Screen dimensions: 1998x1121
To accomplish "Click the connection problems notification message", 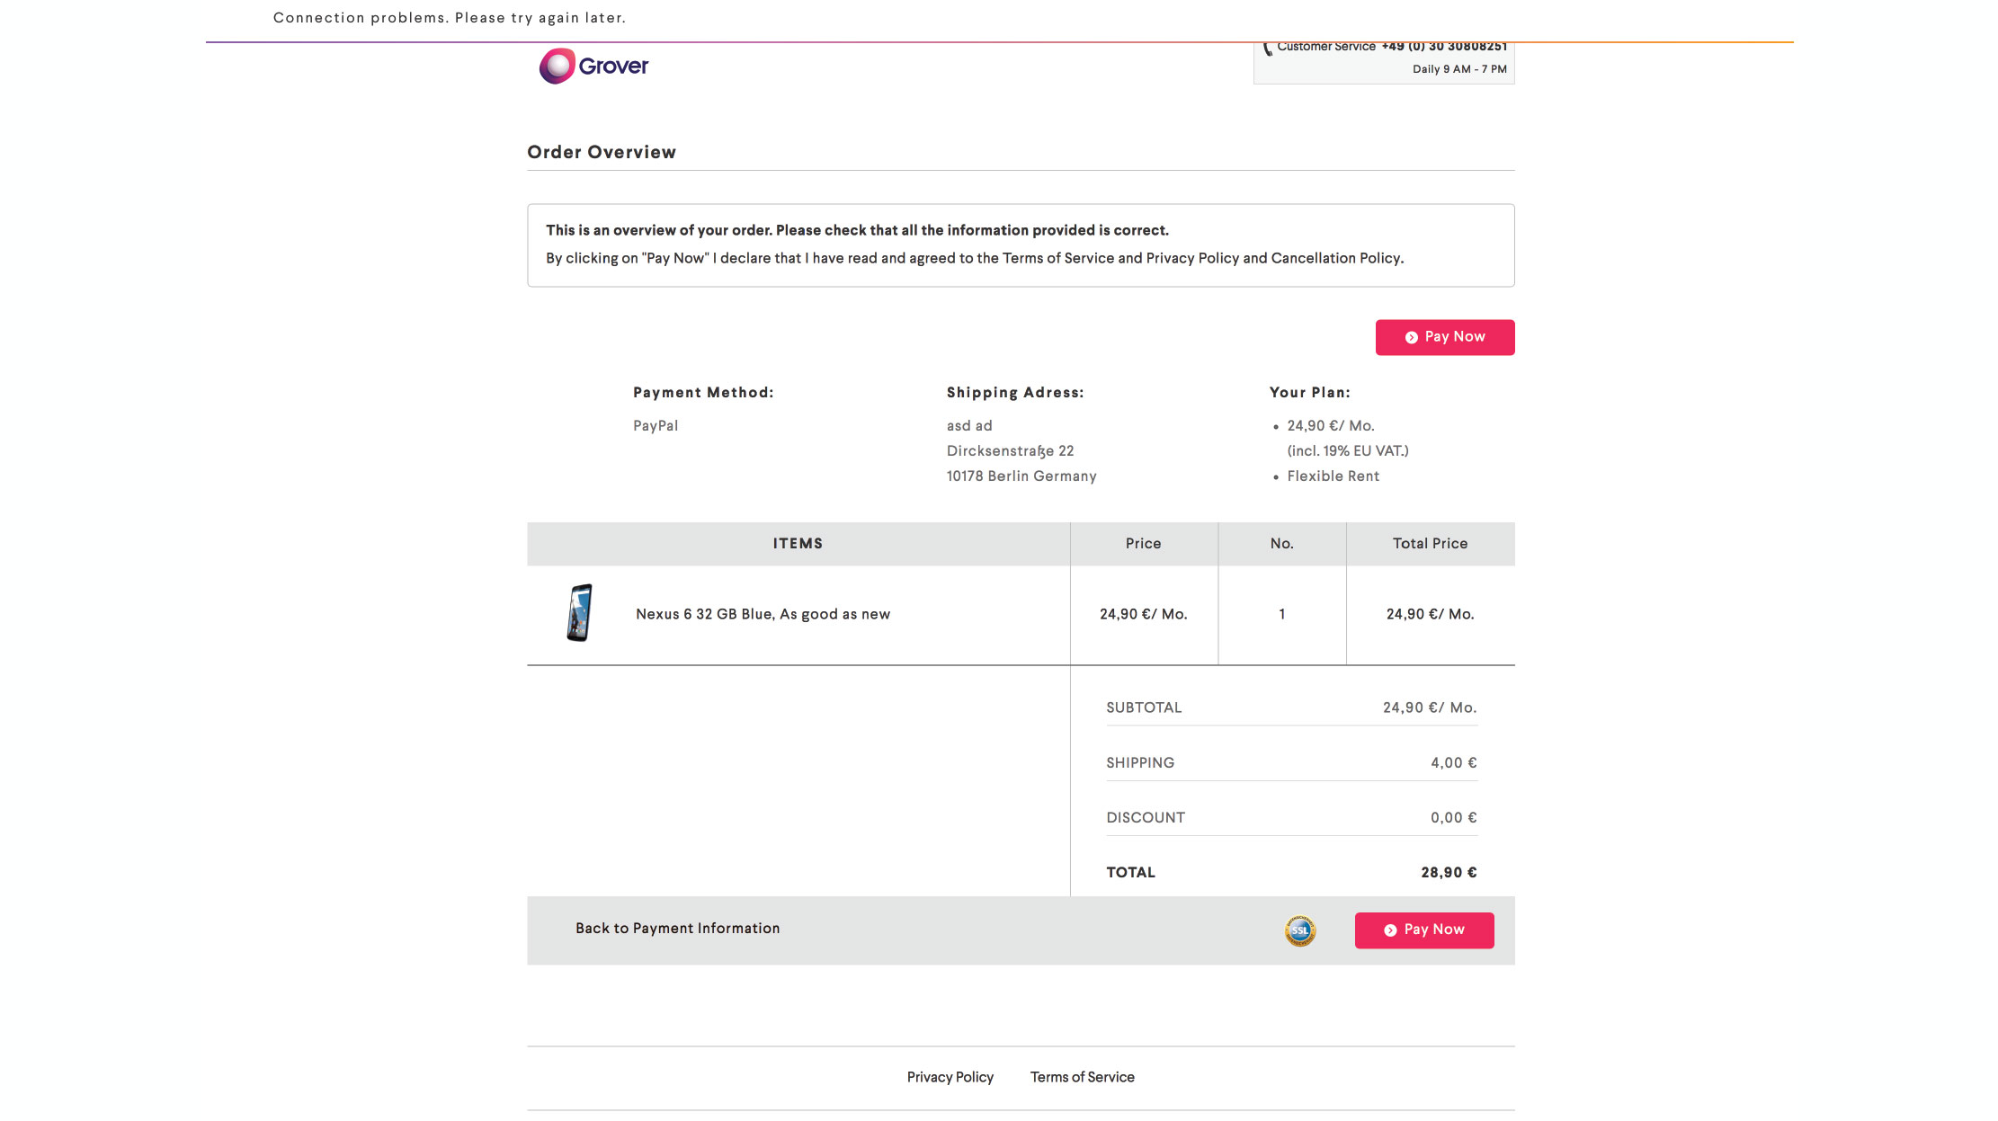I will 449,18.
